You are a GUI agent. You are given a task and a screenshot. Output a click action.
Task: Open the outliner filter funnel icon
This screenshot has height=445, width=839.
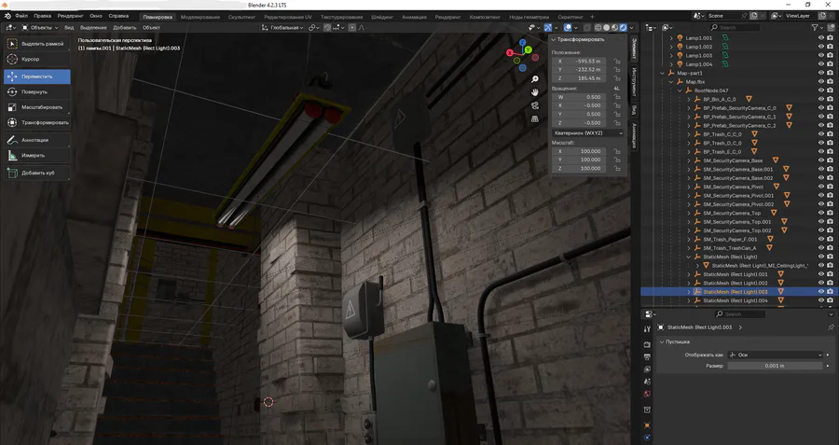[815, 27]
